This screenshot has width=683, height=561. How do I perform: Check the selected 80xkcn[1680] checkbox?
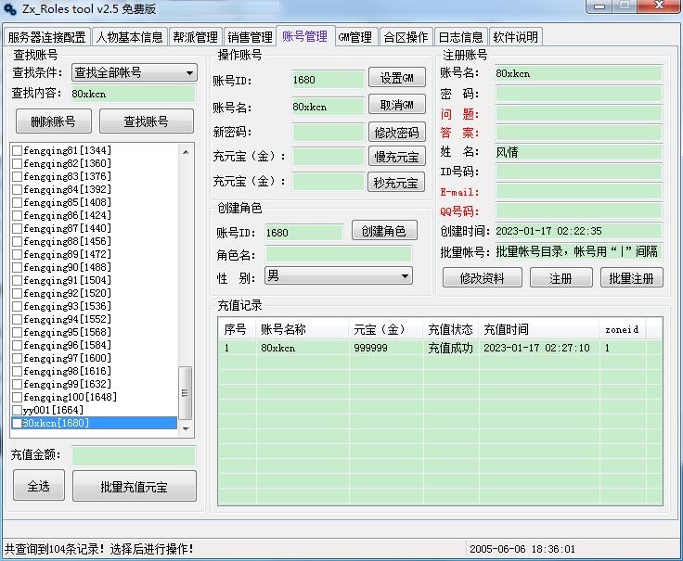coord(18,423)
